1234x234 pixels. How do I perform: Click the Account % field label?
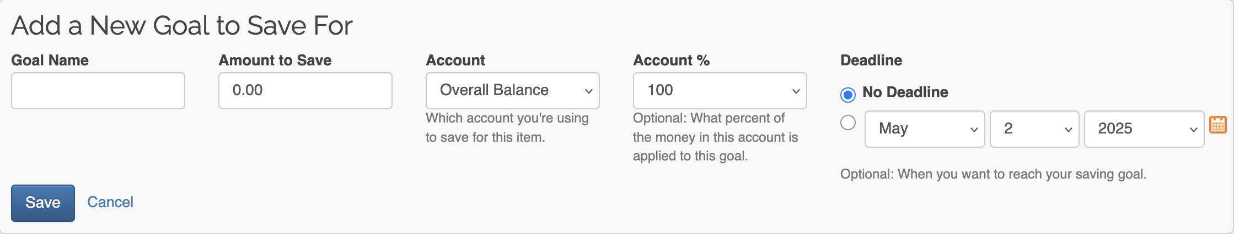pyautogui.click(x=671, y=60)
